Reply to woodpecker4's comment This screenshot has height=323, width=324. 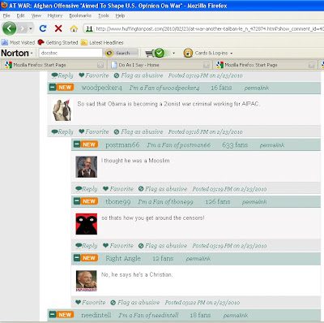[62, 131]
